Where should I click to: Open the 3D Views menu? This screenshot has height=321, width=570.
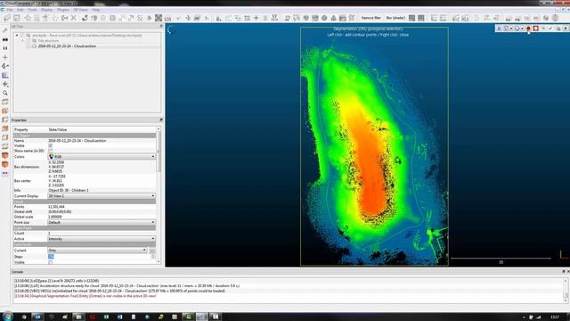81,10
